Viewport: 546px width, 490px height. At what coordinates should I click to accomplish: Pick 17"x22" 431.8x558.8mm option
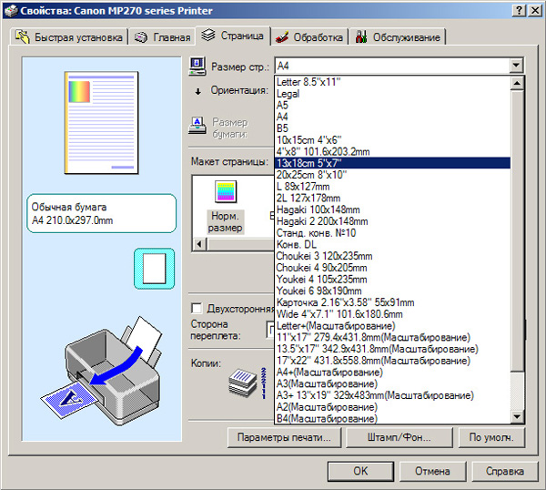[393, 361]
